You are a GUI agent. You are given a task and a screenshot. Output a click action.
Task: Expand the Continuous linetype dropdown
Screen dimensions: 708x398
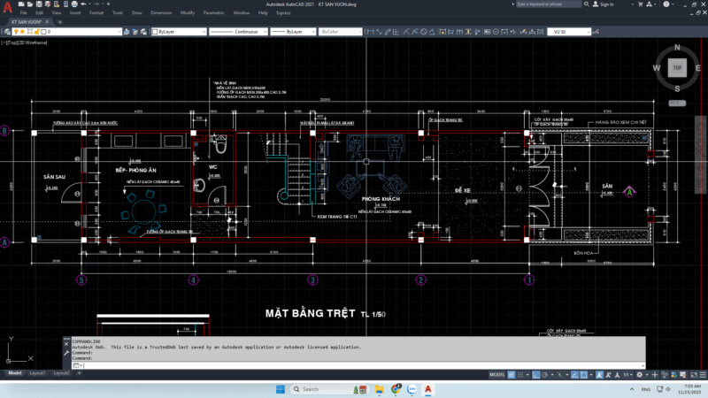click(265, 32)
